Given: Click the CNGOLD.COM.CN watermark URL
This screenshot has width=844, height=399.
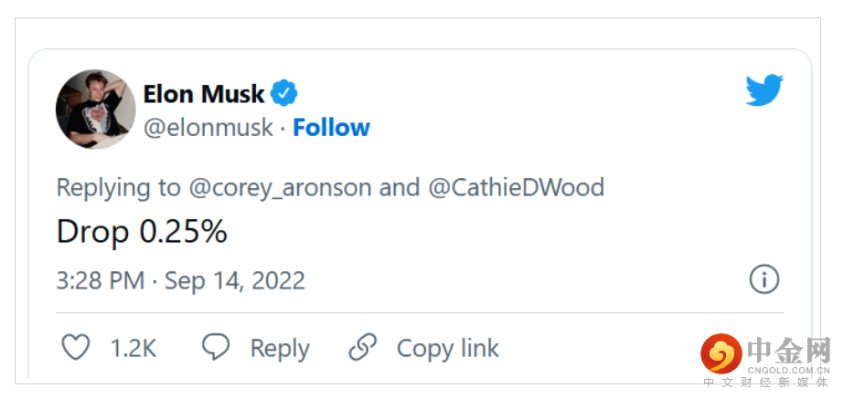Looking at the screenshot, I should click(x=788, y=369).
